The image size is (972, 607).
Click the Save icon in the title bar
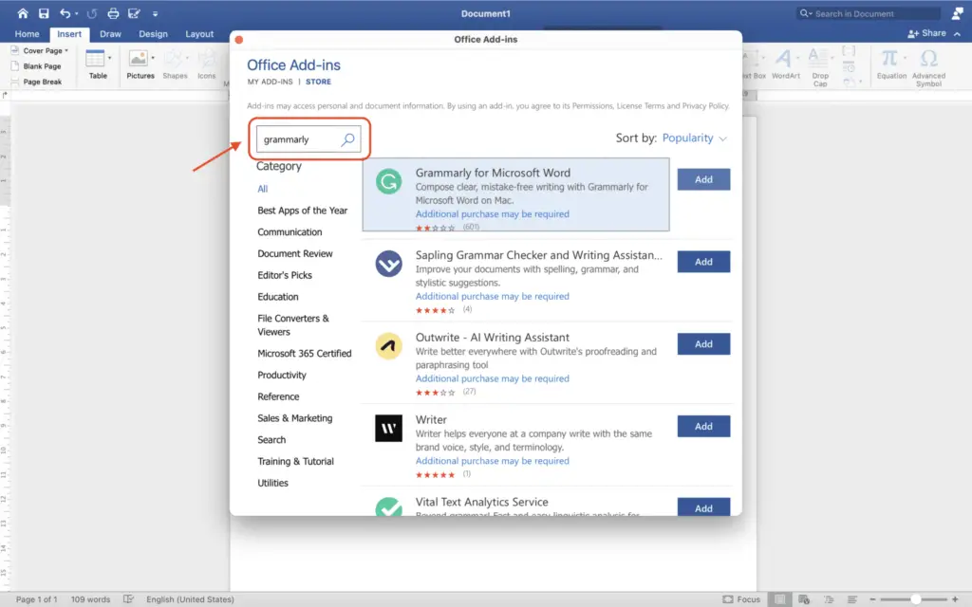[x=44, y=13]
